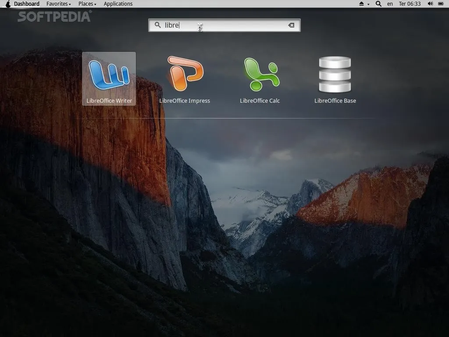Expand the Favorites dropdown menu

coord(59,4)
